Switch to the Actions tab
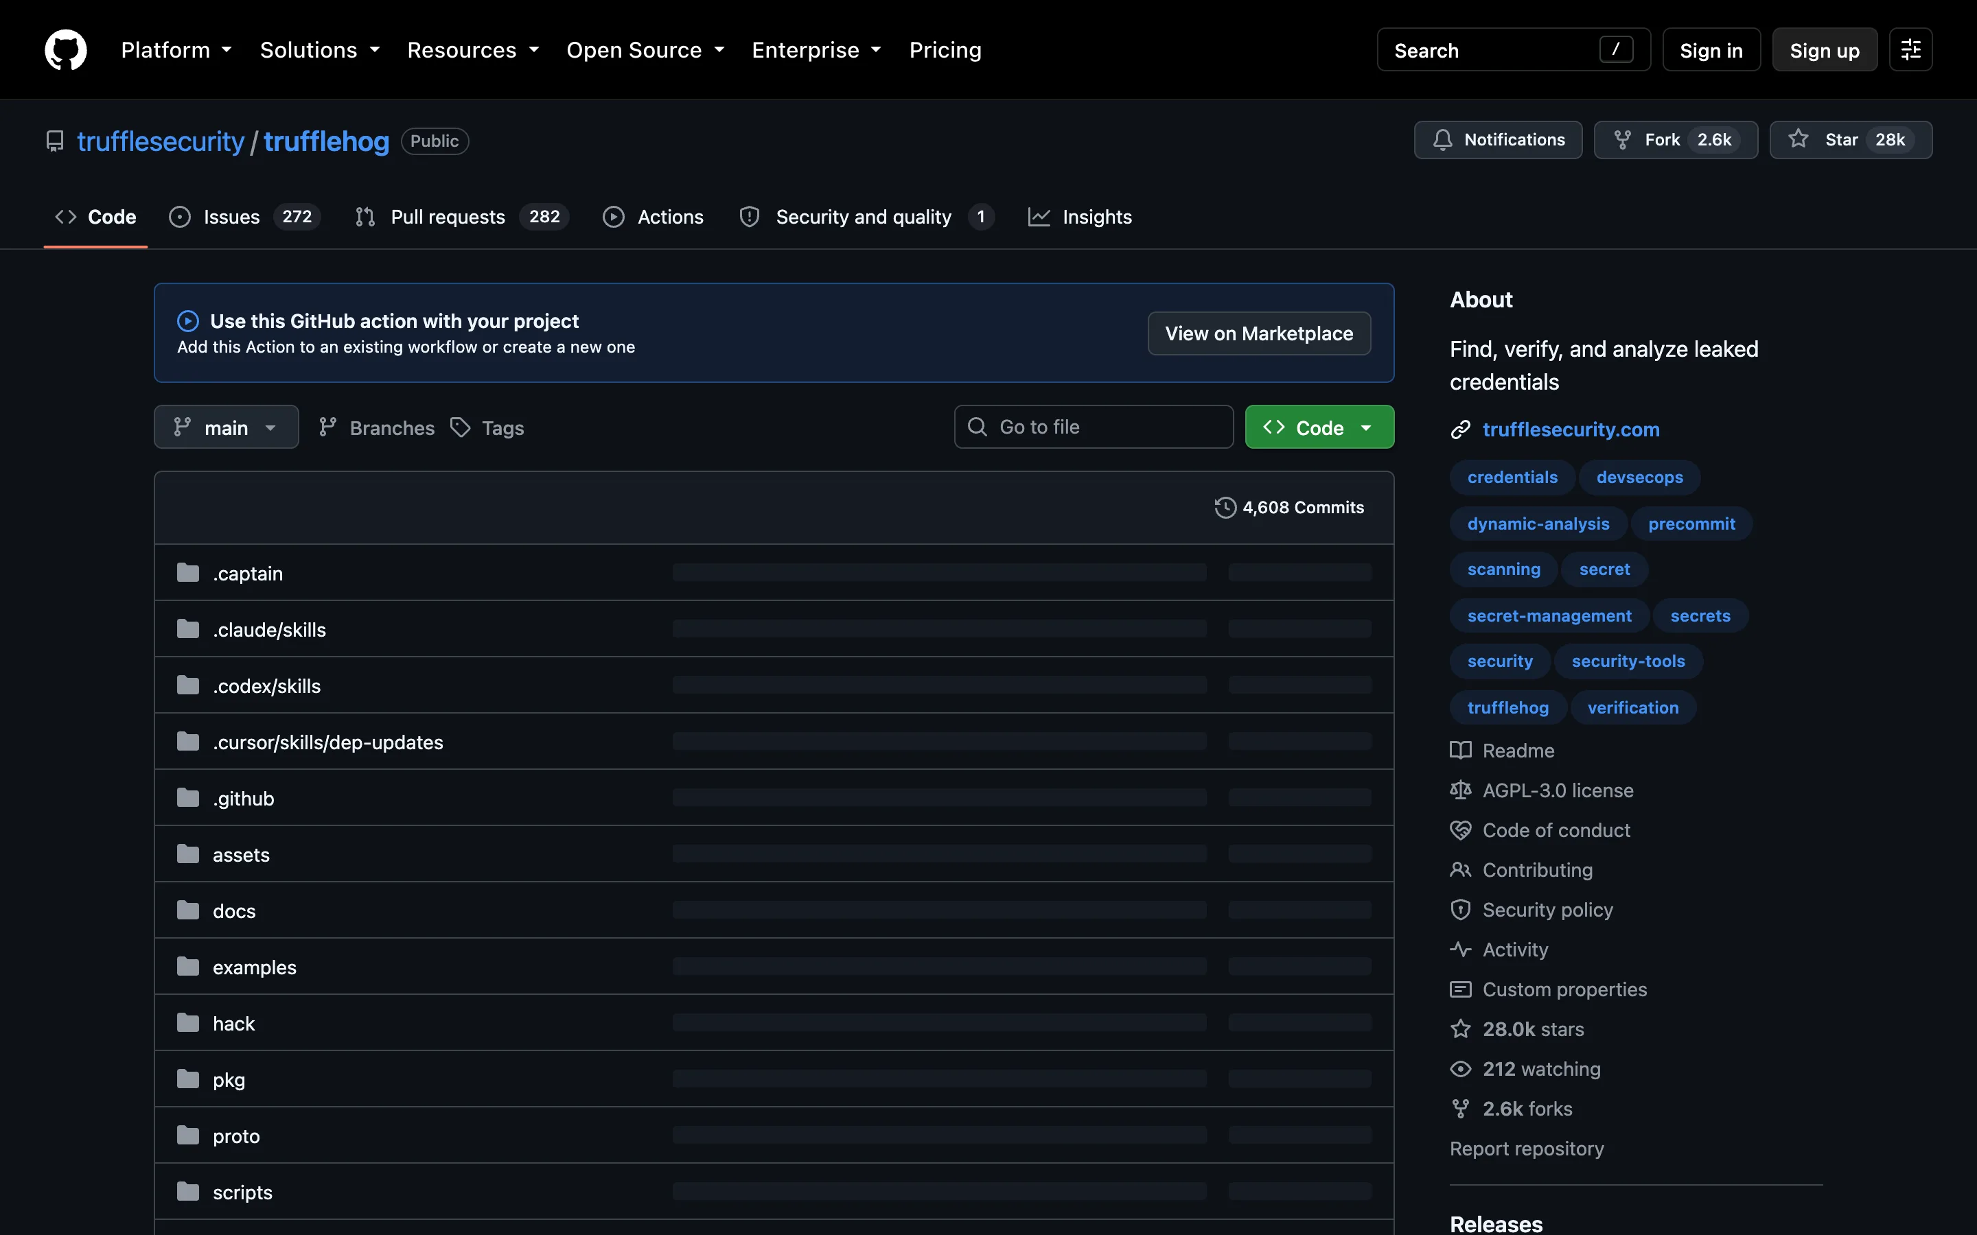Screen dimensions: 1977x1235 click(653, 216)
